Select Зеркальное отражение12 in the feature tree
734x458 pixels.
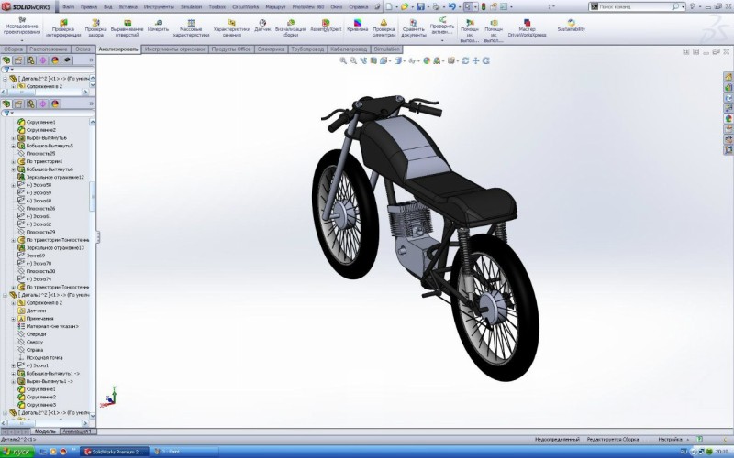pos(55,177)
